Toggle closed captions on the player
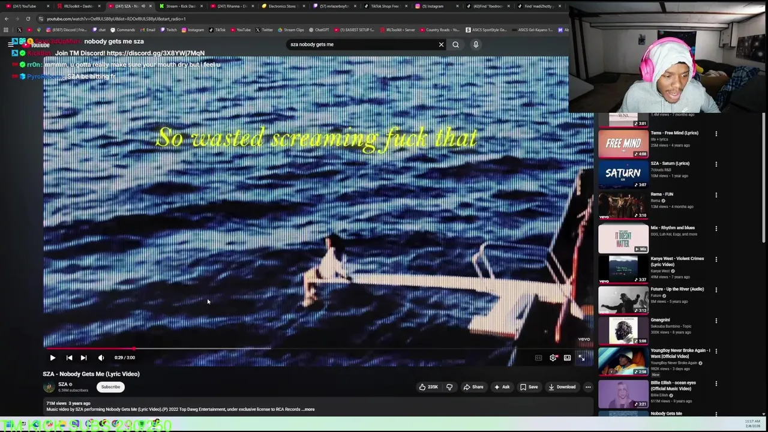Viewport: 768px width, 432px height. click(538, 358)
